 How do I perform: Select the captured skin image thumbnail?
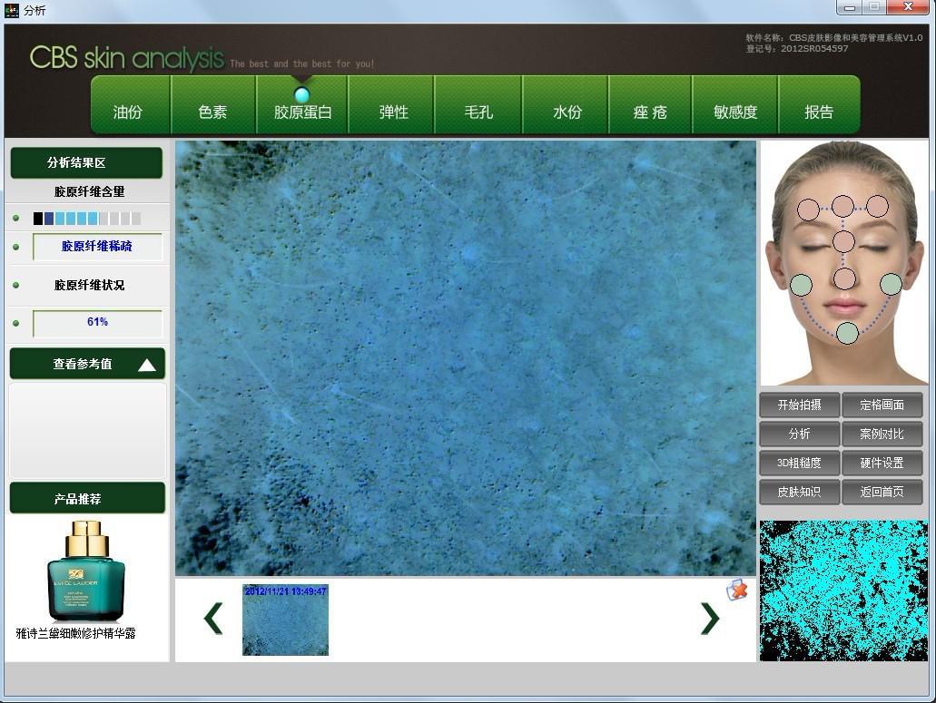(x=285, y=620)
